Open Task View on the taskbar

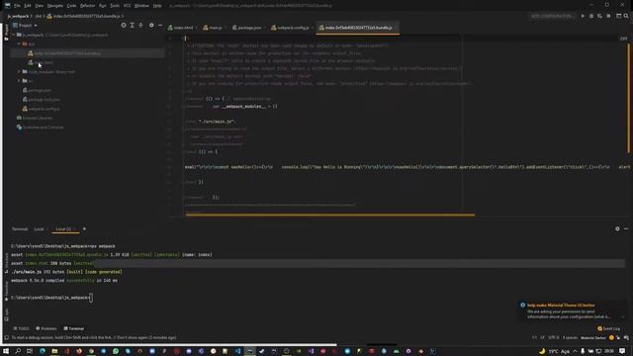(x=30, y=351)
